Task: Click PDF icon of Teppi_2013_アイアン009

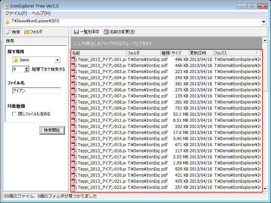Action: point(74,108)
